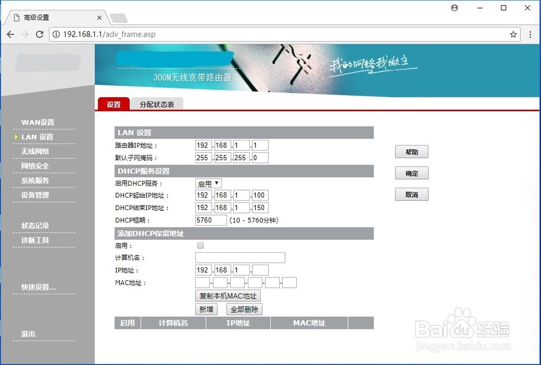Click 复制本机MAC地址 button
This screenshot has height=365, width=541.
[x=228, y=296]
